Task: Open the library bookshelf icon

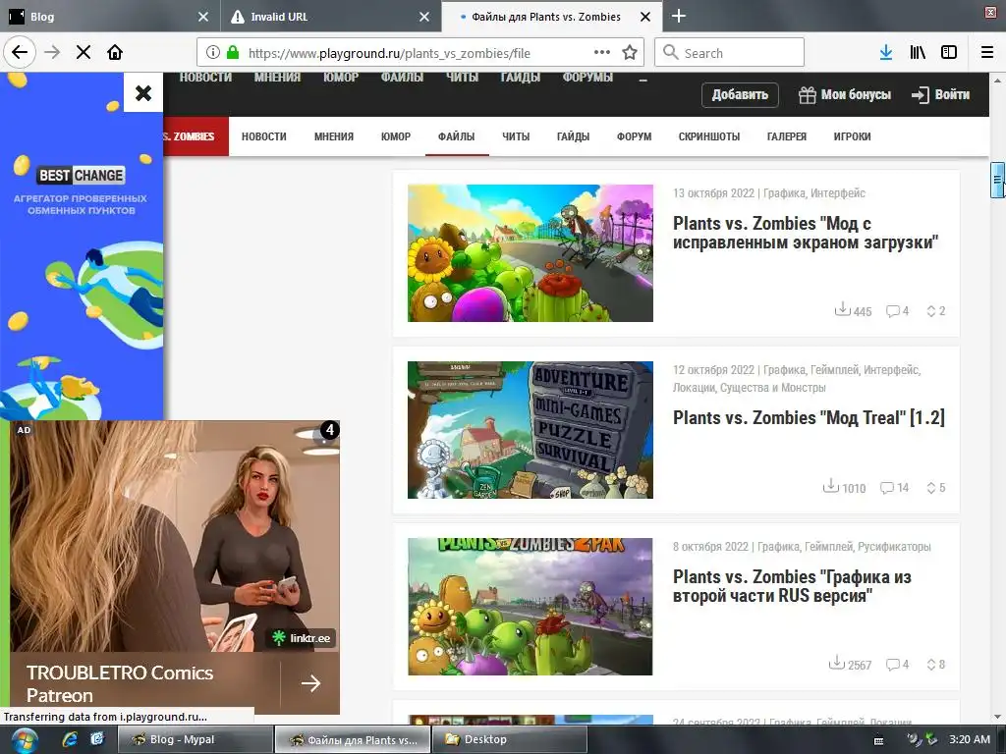Action: click(918, 53)
